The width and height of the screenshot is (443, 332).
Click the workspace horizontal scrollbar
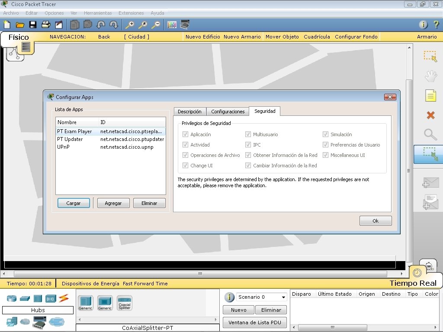pyautogui.click(x=200, y=274)
